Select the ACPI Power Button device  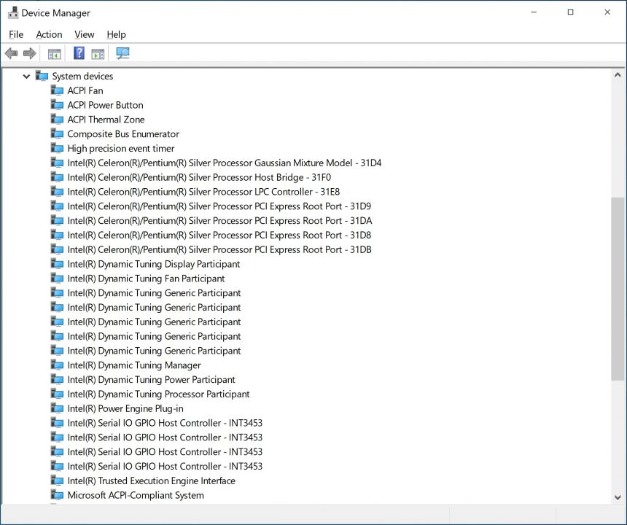point(105,105)
